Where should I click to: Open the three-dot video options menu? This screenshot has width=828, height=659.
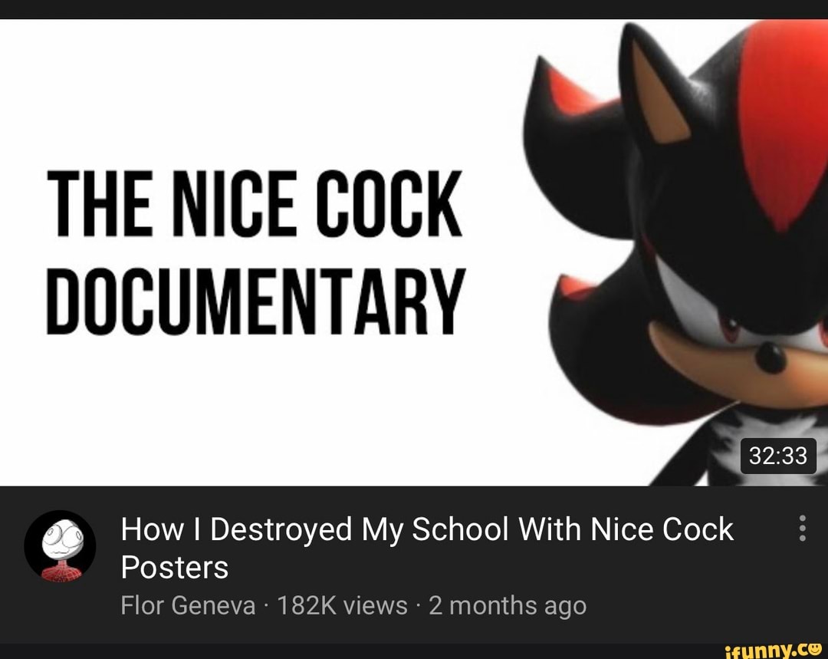pos(802,528)
